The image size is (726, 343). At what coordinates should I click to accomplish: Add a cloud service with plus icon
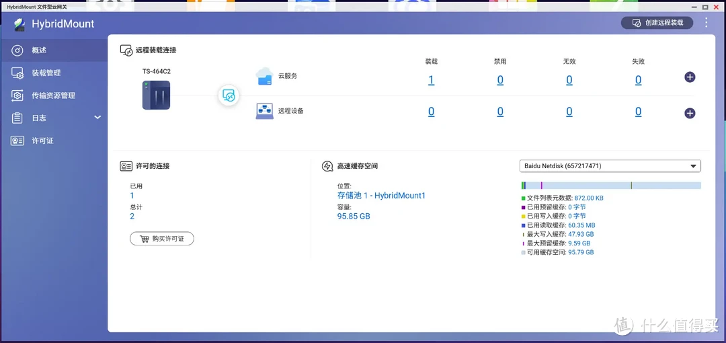pyautogui.click(x=690, y=77)
